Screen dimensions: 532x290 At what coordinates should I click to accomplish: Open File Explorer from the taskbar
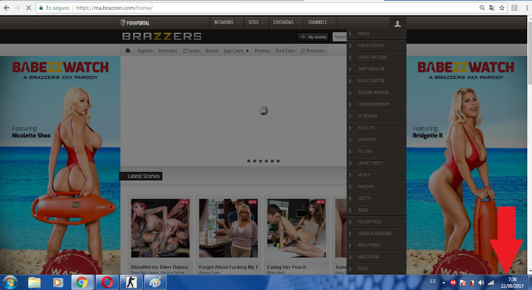pyautogui.click(x=34, y=282)
